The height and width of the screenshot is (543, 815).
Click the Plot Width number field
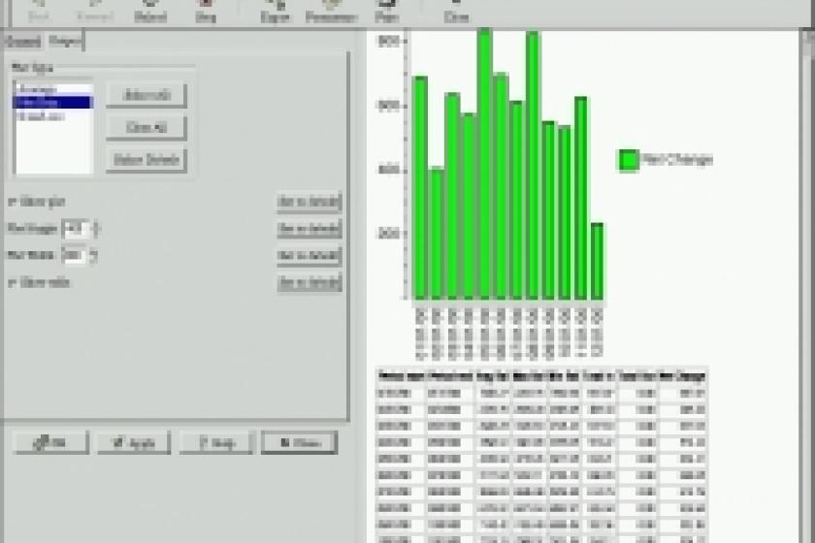pyautogui.click(x=77, y=255)
